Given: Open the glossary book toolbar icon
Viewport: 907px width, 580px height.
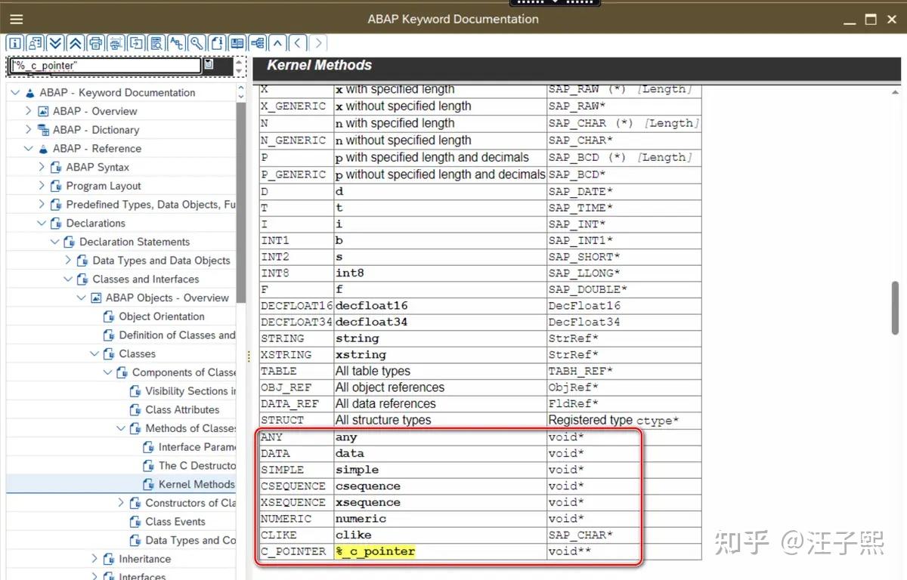Looking at the screenshot, I should pyautogui.click(x=237, y=43).
